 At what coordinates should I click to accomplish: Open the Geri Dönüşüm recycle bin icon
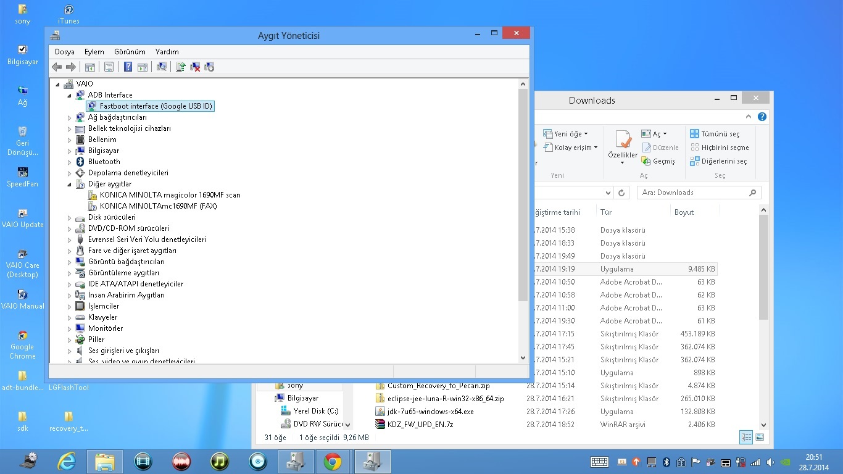[x=22, y=141]
